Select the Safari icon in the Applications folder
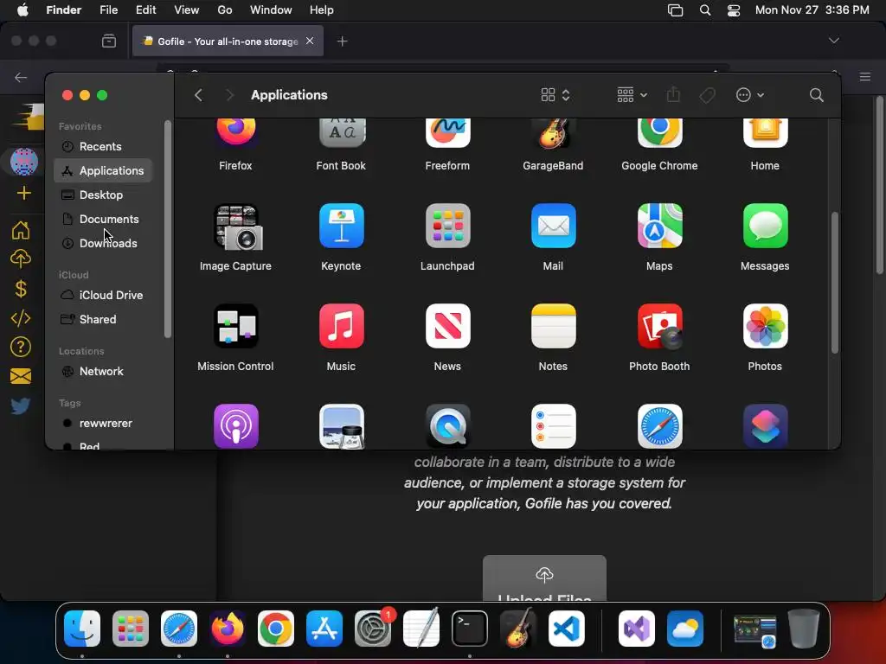The height and width of the screenshot is (664, 886). (x=659, y=426)
